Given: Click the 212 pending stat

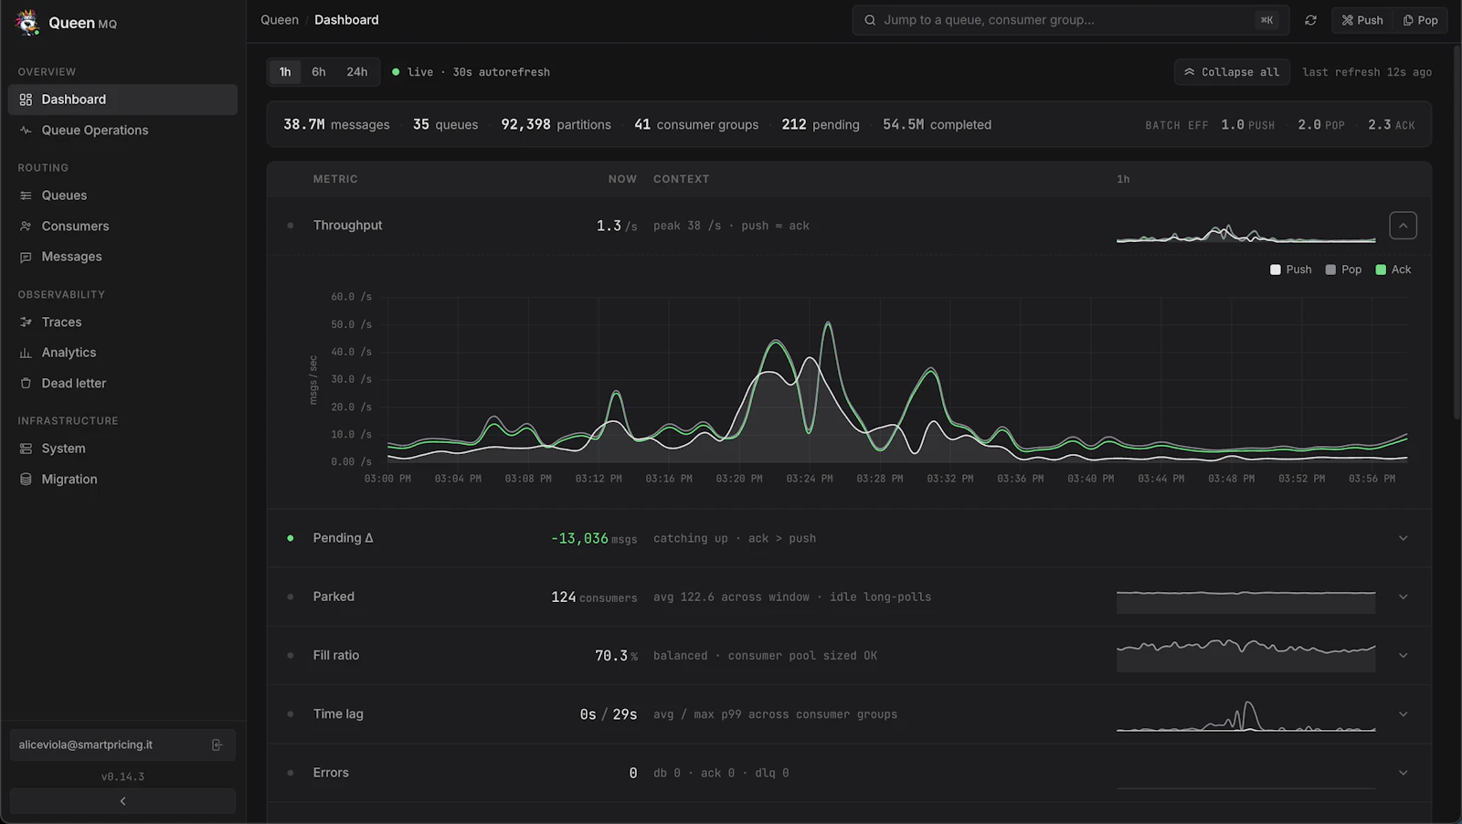Looking at the screenshot, I should (821, 124).
